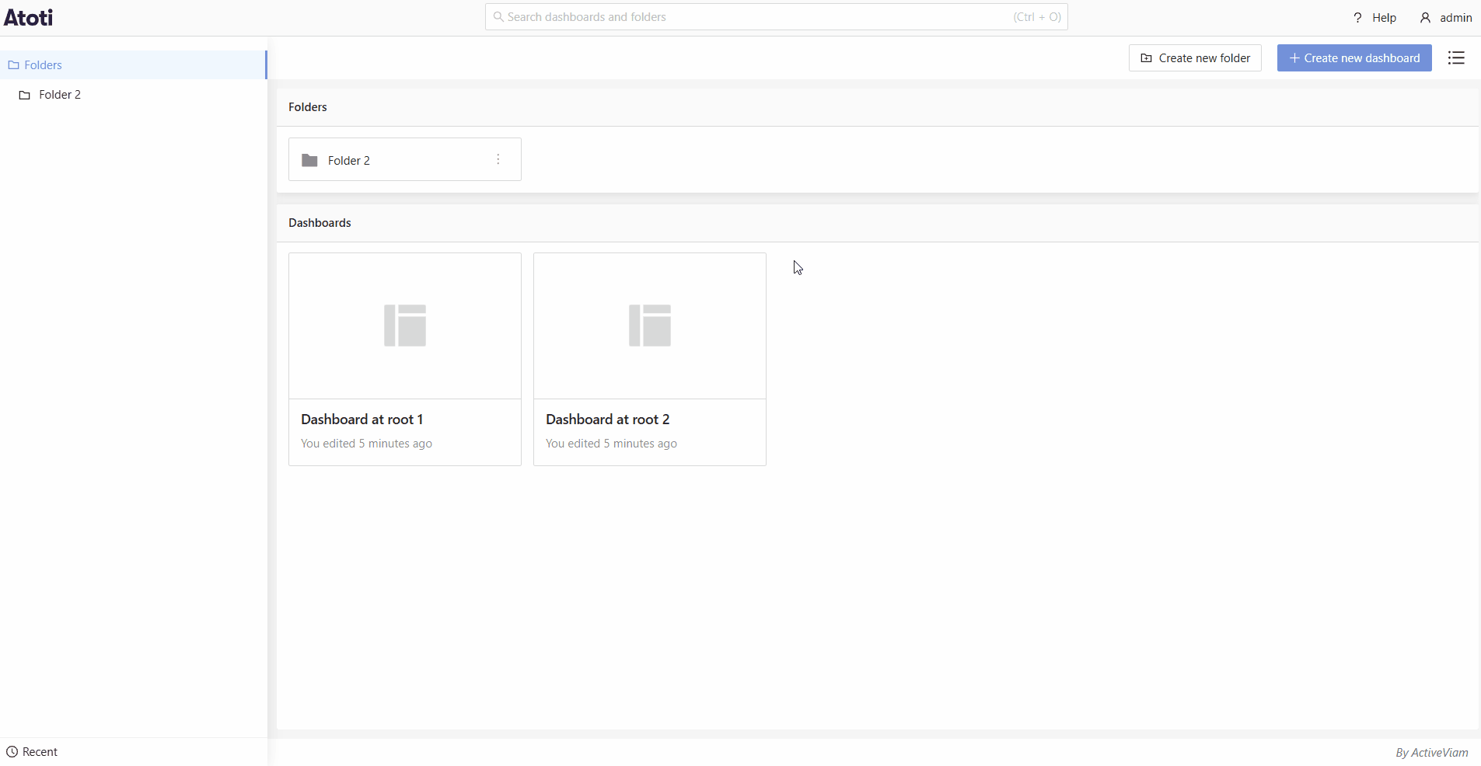
Task: Toggle list view layout icon
Action: click(x=1456, y=58)
